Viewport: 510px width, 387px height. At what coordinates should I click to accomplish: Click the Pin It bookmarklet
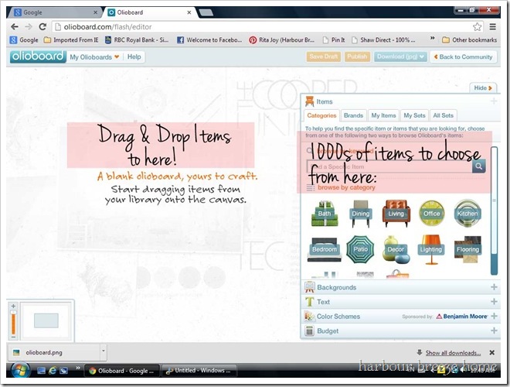pos(334,40)
